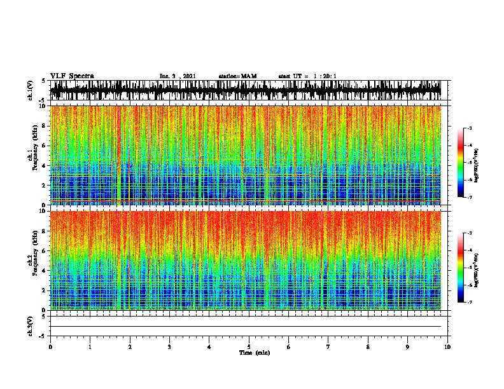Click ch.2 spectrogram frequency tick "4"

point(45,271)
